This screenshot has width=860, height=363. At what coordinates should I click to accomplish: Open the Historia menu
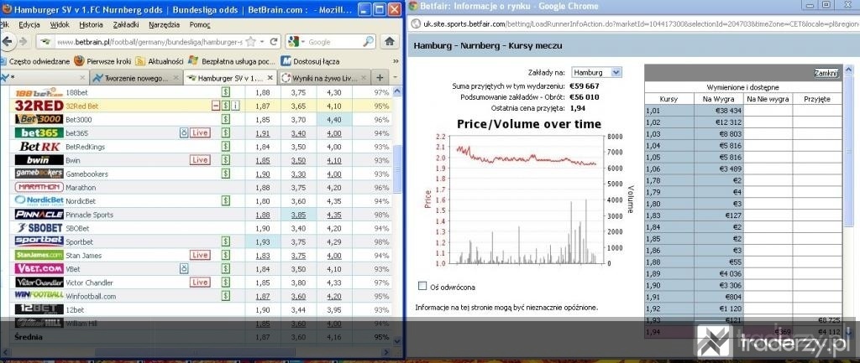tap(91, 24)
